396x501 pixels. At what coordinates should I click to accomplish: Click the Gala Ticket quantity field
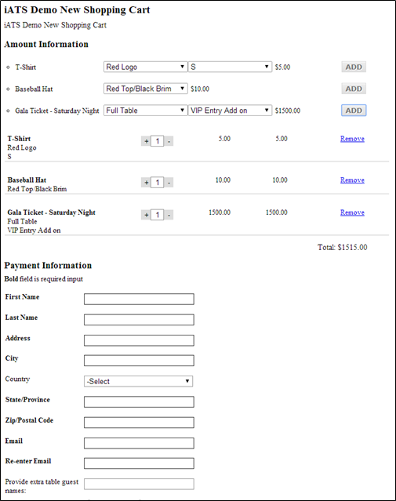coord(158,215)
